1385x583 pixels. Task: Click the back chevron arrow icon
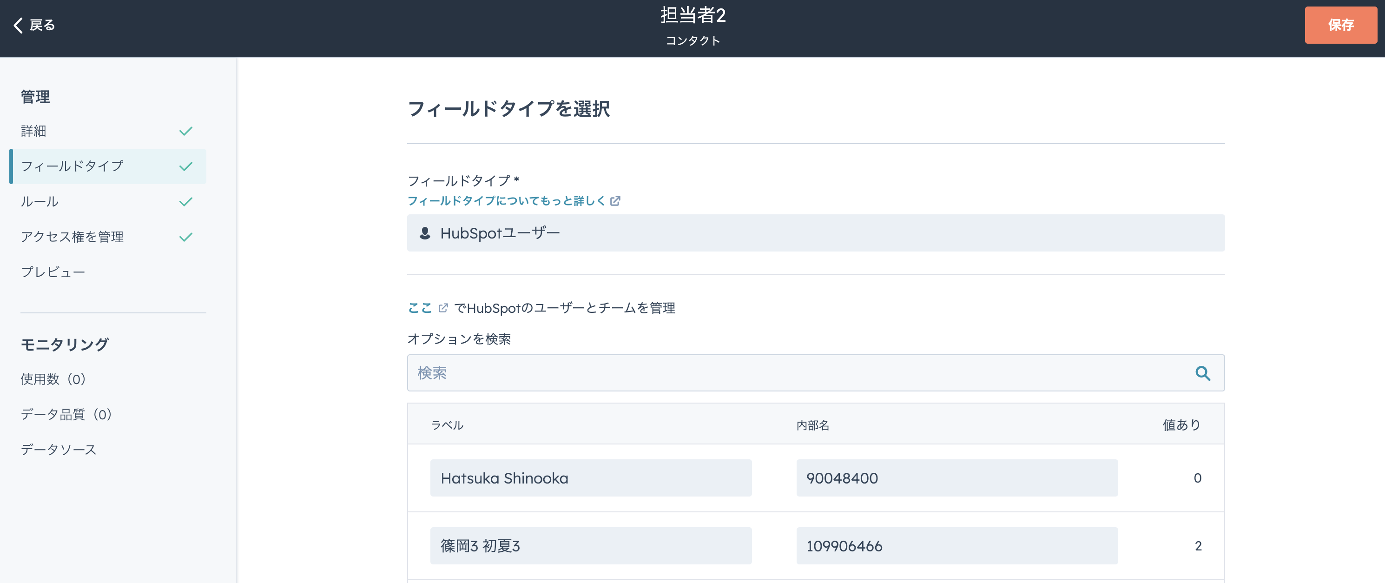coord(18,25)
